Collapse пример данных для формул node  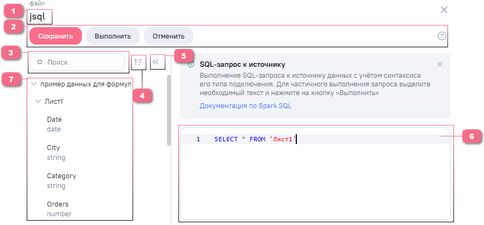pos(34,84)
